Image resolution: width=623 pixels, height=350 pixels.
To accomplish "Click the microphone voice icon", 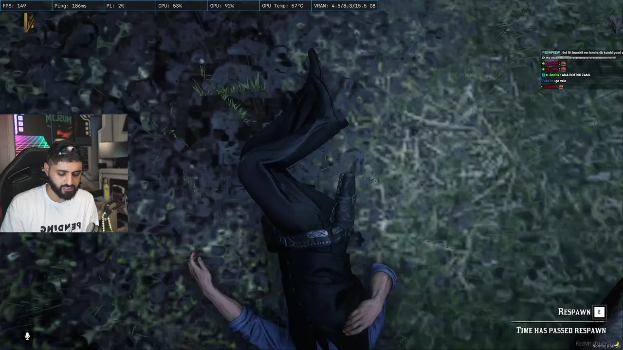I will tap(27, 335).
